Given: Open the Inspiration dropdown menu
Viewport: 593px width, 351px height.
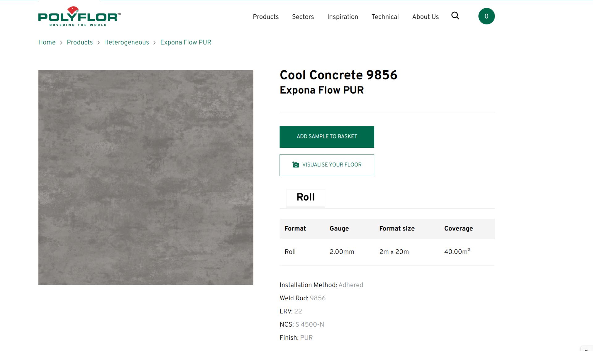Looking at the screenshot, I should click(343, 17).
